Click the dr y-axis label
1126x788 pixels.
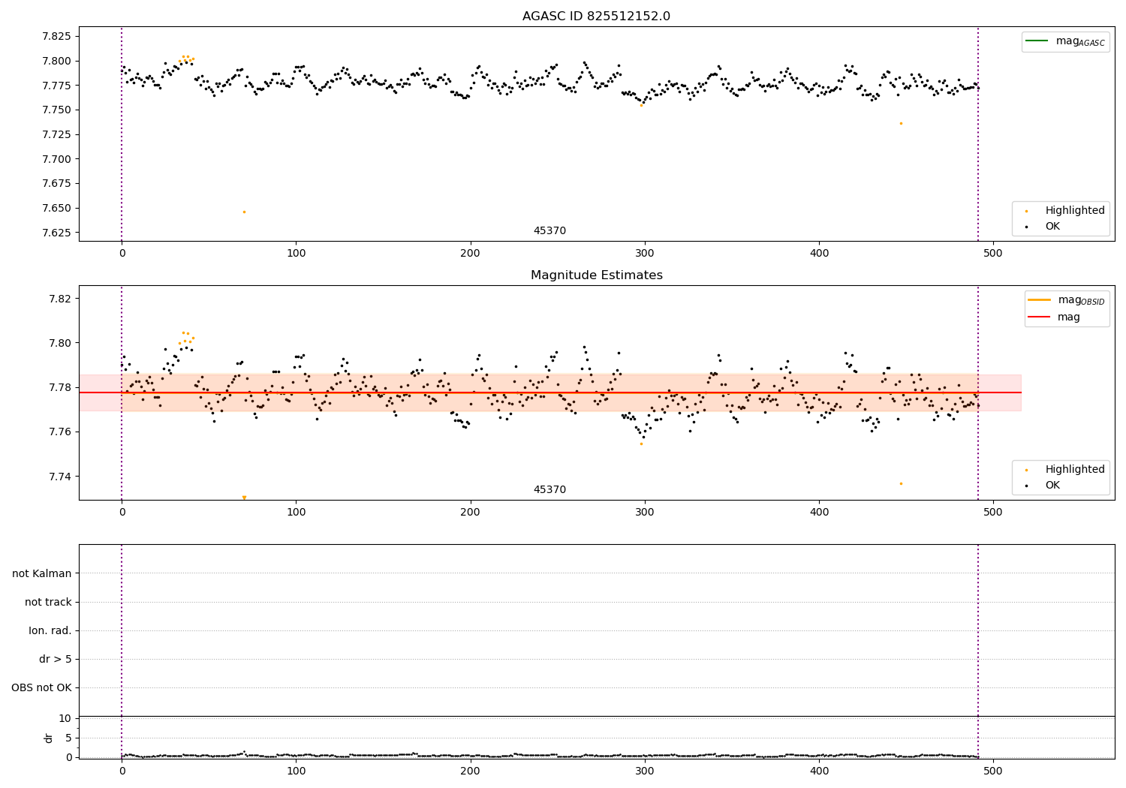point(49,738)
